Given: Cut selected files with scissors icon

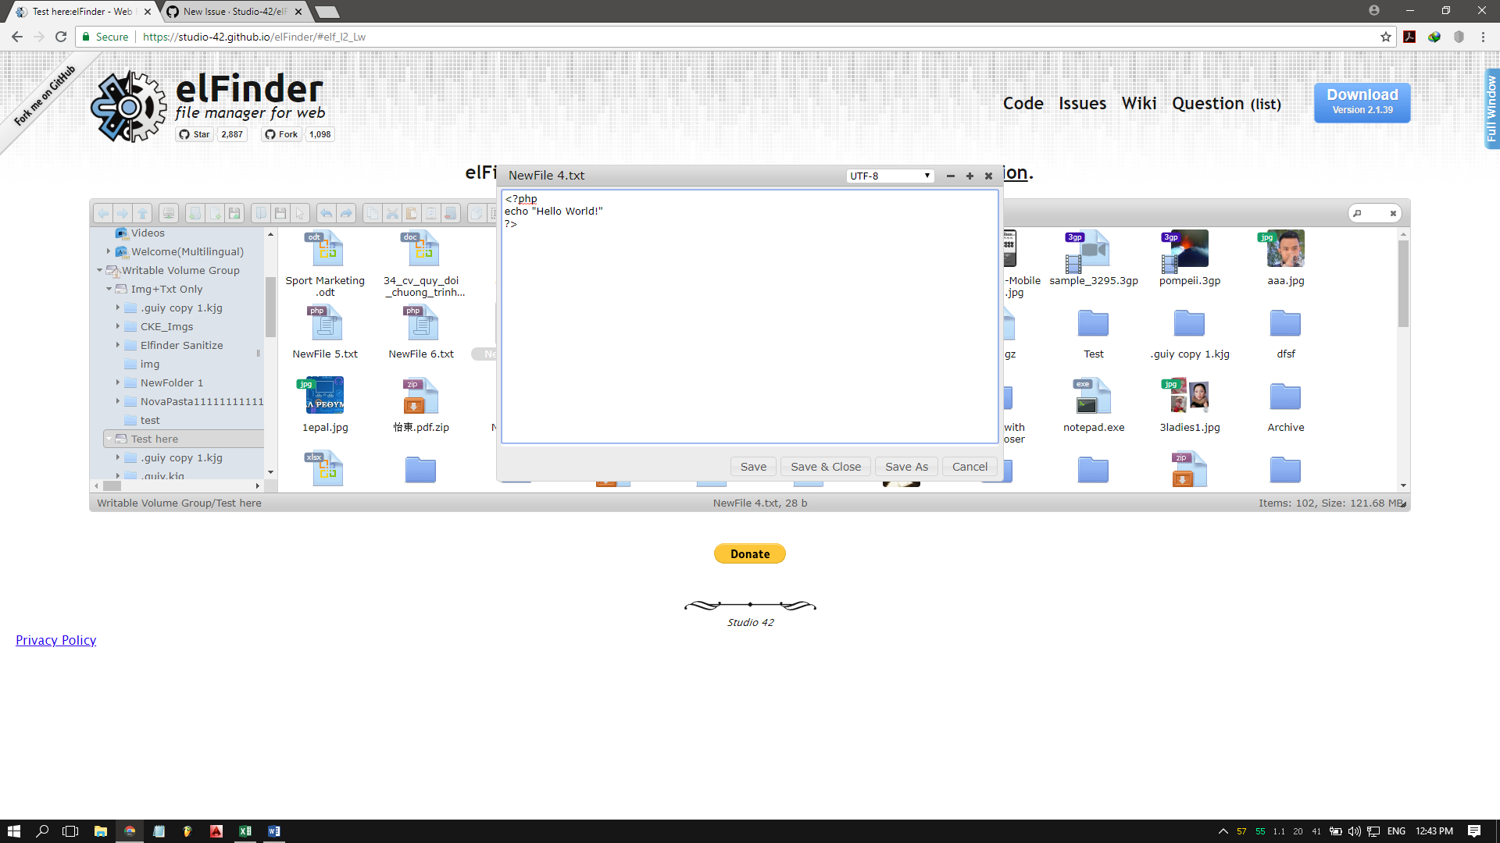Looking at the screenshot, I should [391, 212].
